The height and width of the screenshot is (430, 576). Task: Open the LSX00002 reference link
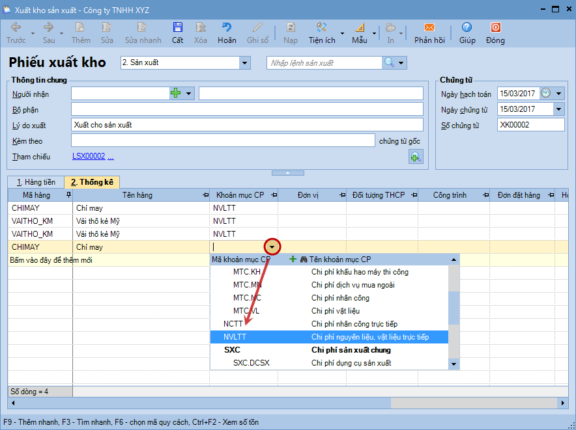point(88,157)
